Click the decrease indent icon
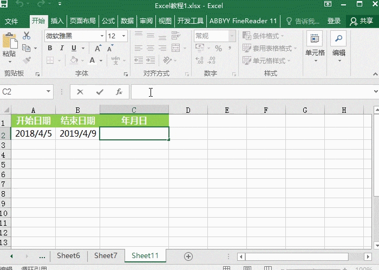This screenshot has height=270, width=379. [139, 60]
